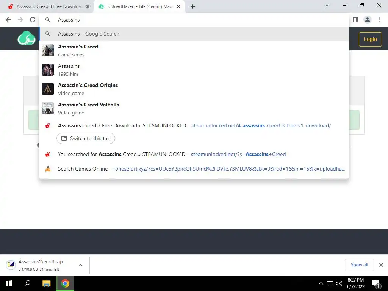Click the Login button on UploadHaven
This screenshot has width=388, height=291.
(370, 39)
